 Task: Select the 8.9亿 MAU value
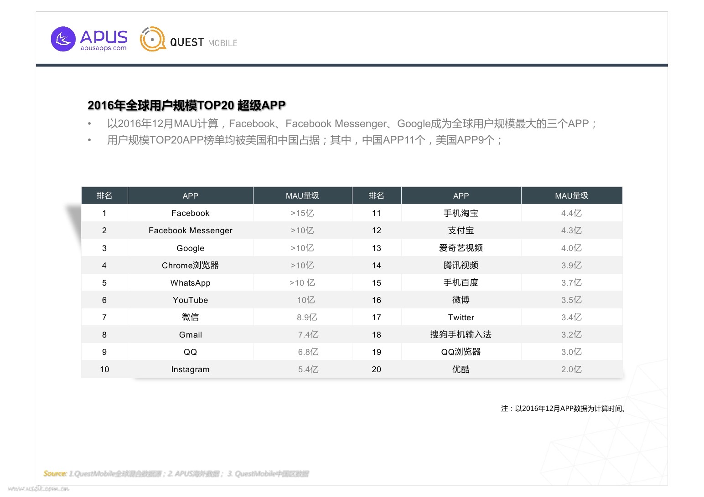[307, 317]
